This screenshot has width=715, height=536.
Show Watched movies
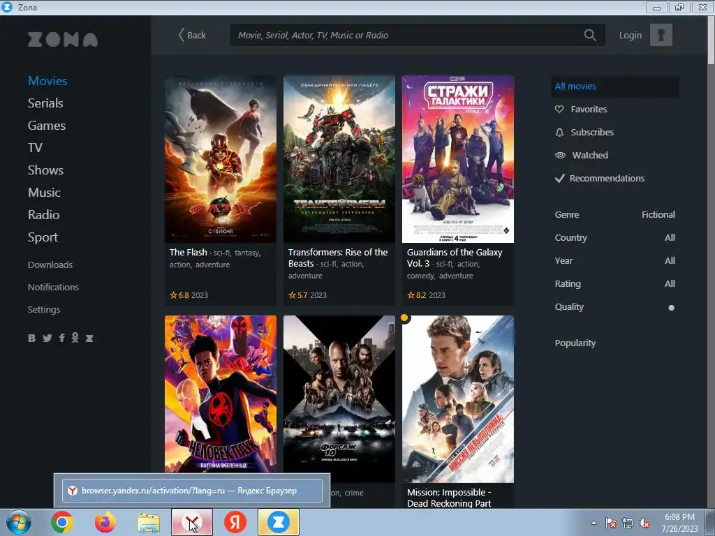coord(590,156)
